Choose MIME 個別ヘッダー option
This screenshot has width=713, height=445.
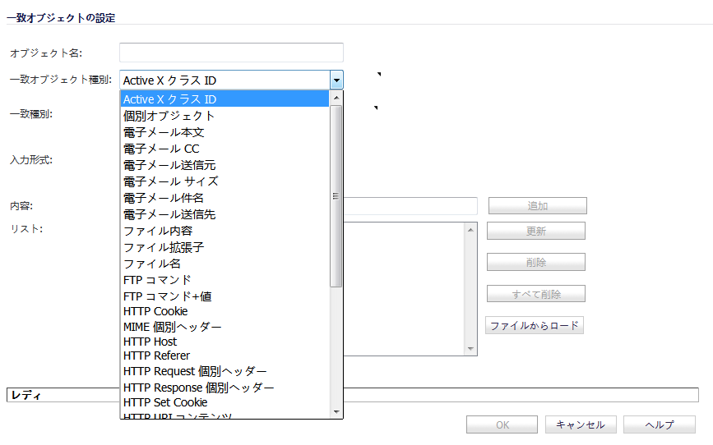pos(225,327)
